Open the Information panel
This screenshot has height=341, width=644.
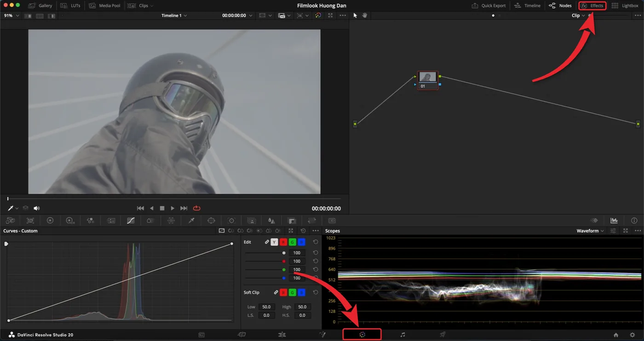coord(634,221)
